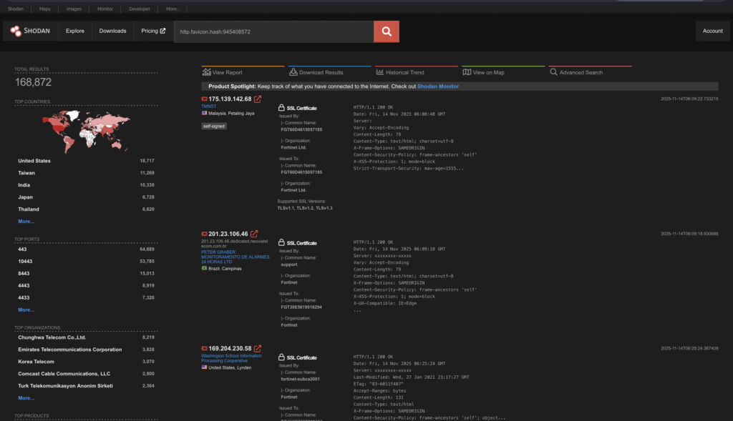Open the Downloads menu item

[x=112, y=31]
